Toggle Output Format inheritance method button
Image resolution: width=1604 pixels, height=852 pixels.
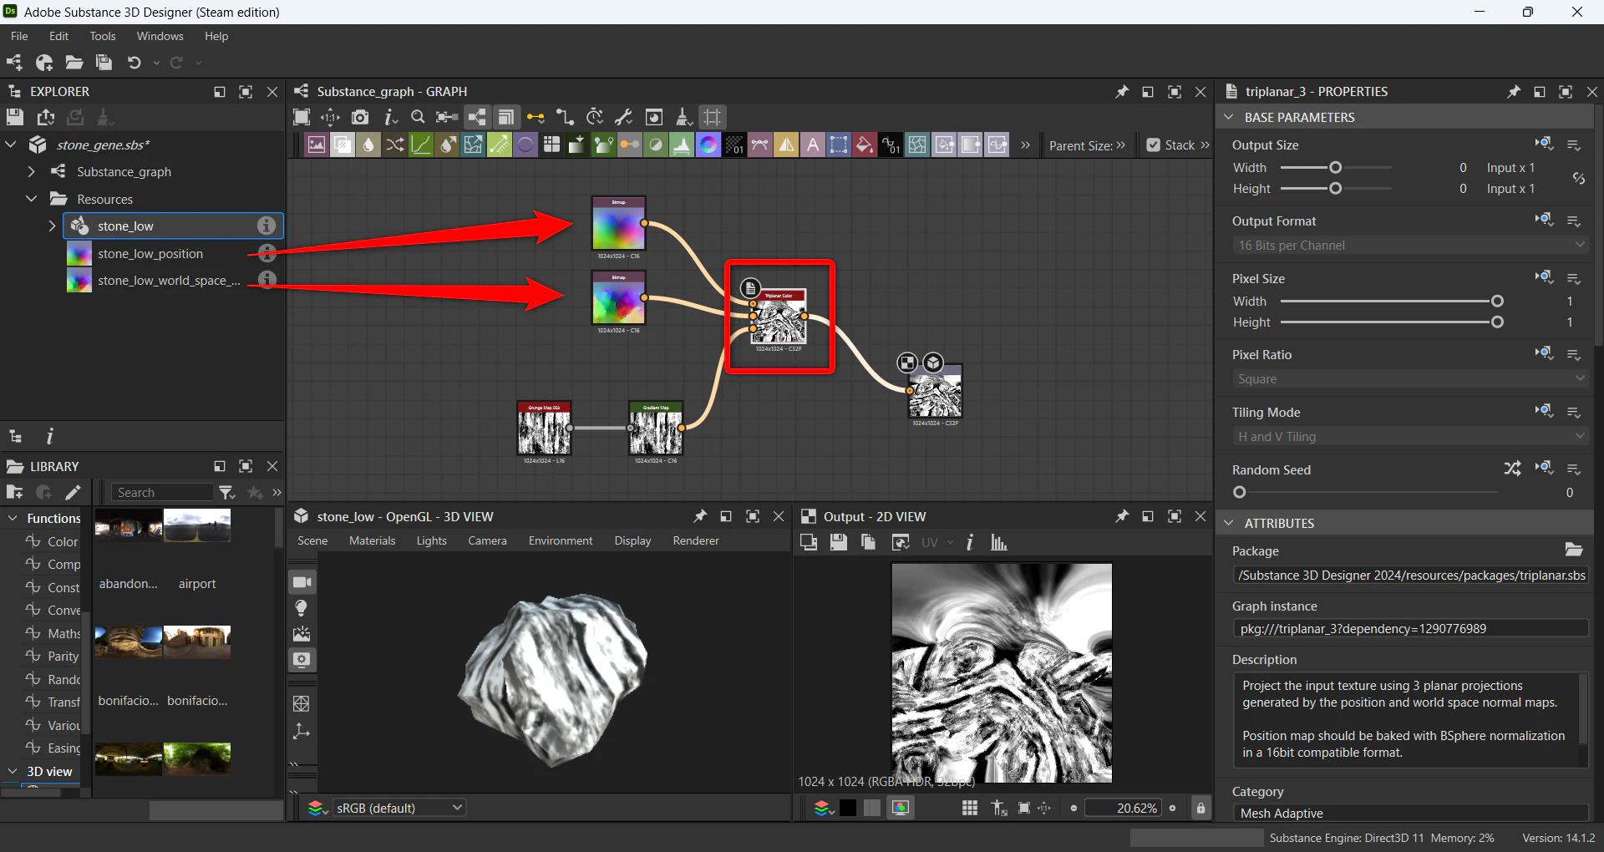coord(1545,220)
